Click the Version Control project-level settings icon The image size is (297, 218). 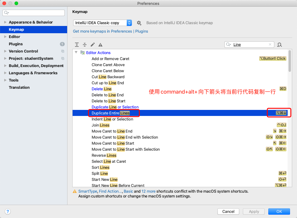pyautogui.click(x=63, y=51)
